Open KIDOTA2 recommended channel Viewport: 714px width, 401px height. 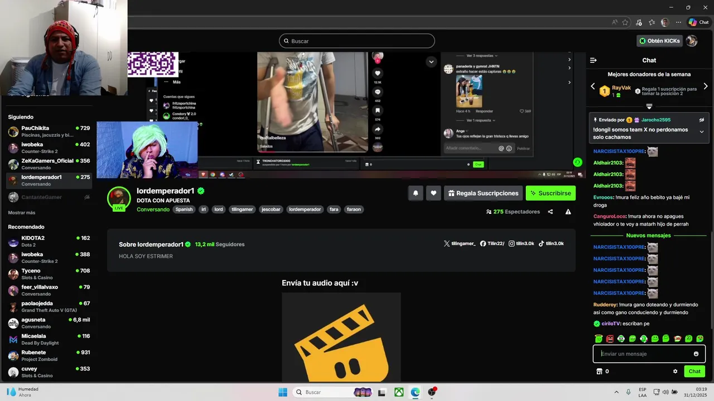[49, 242]
